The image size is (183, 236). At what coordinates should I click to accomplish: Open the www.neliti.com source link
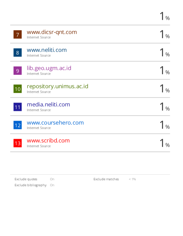47,50
